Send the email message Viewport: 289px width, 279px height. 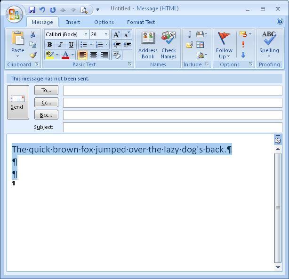[x=18, y=102]
